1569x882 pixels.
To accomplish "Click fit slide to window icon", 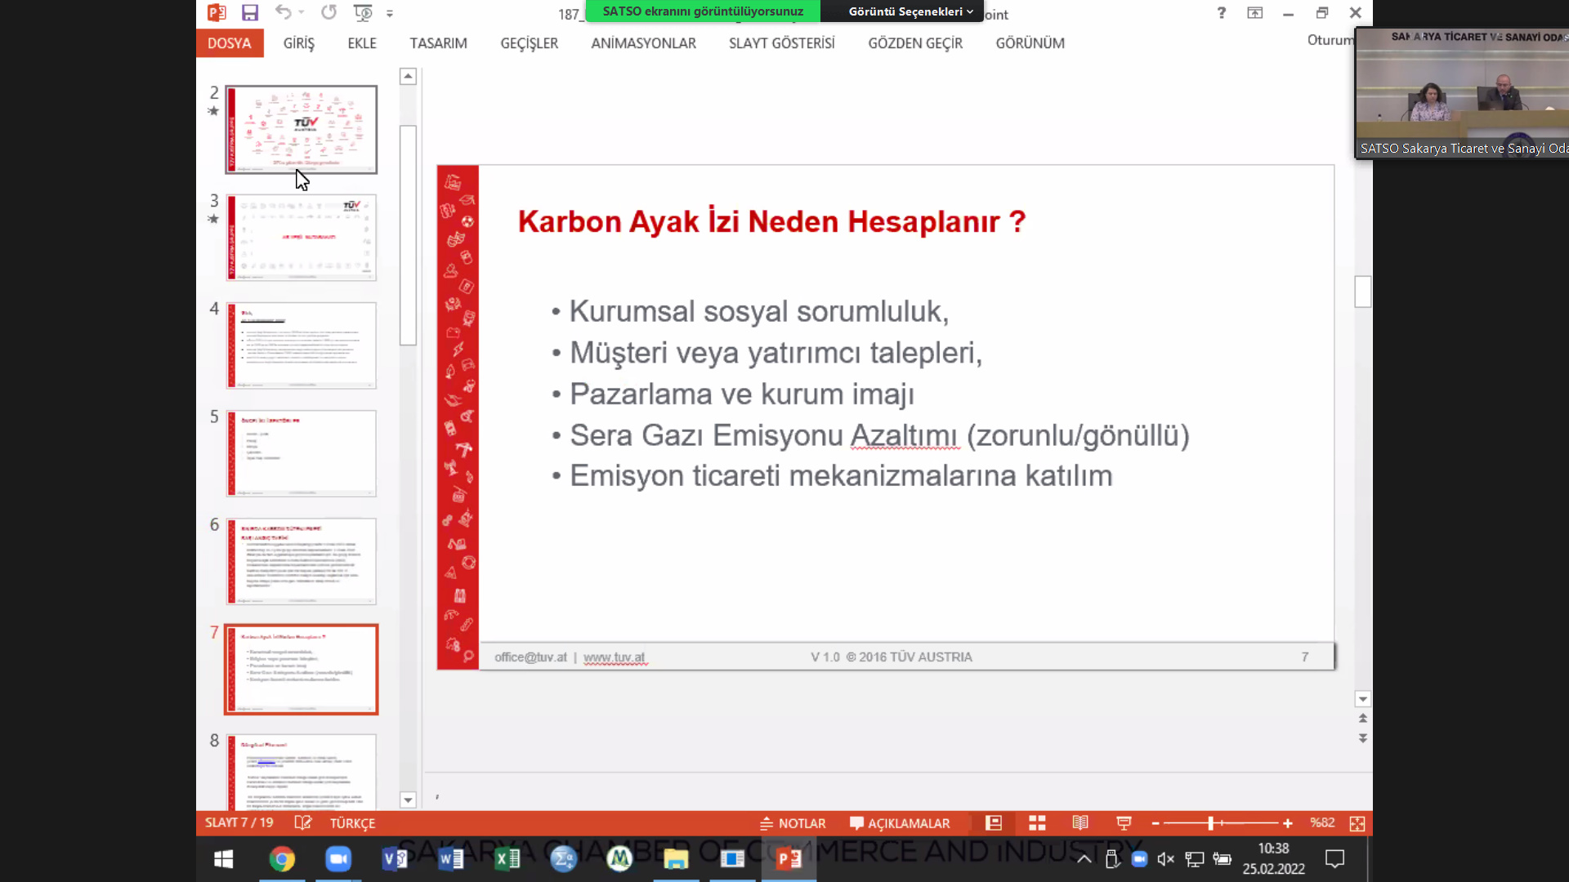I will click(x=1357, y=823).
